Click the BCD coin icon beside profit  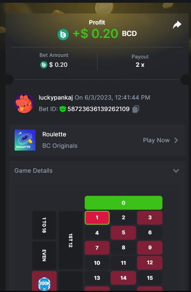point(63,34)
